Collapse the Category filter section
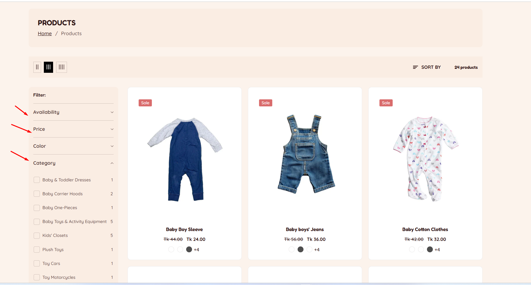Viewport: 531px width, 285px height. [x=73, y=163]
